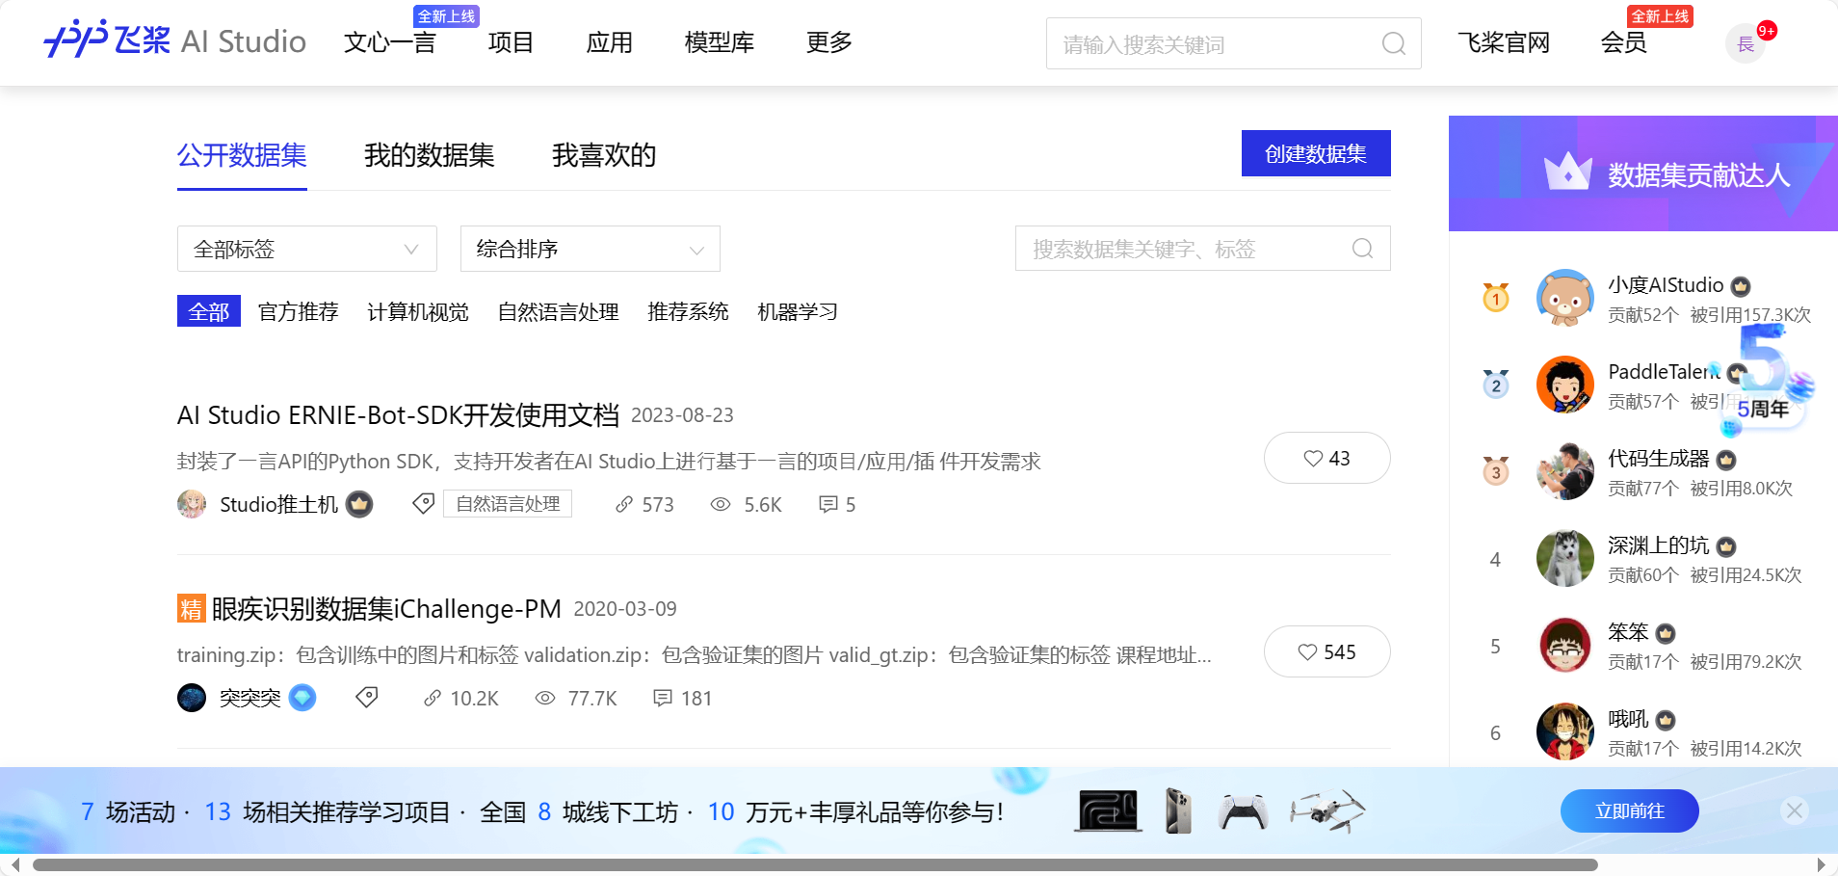The image size is (1838, 876).
Task: Filter by 自然语言处理 category
Action: click(558, 311)
